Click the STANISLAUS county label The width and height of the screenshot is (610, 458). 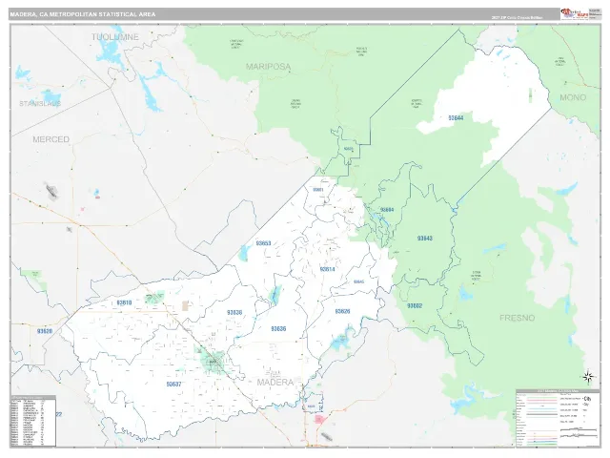[40, 104]
